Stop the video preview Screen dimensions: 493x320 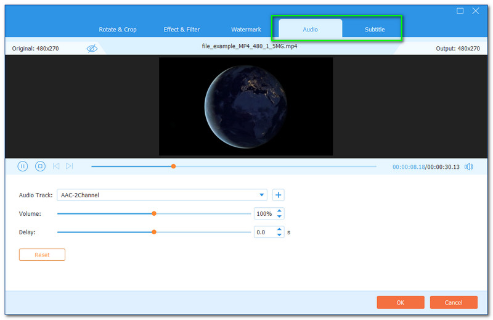tap(40, 166)
